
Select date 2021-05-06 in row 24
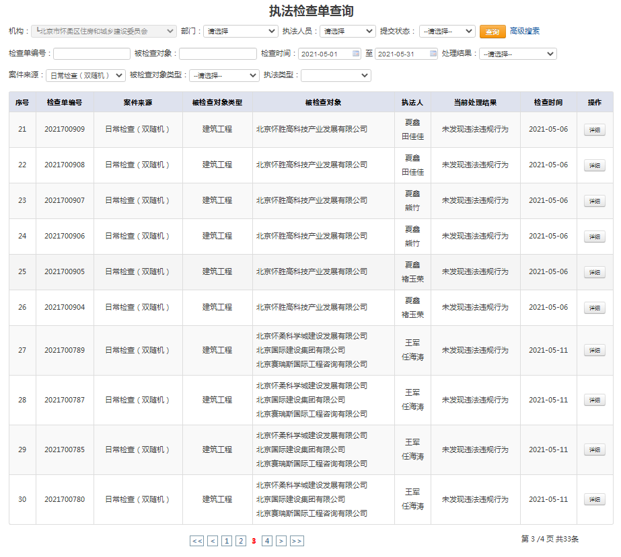coord(548,237)
